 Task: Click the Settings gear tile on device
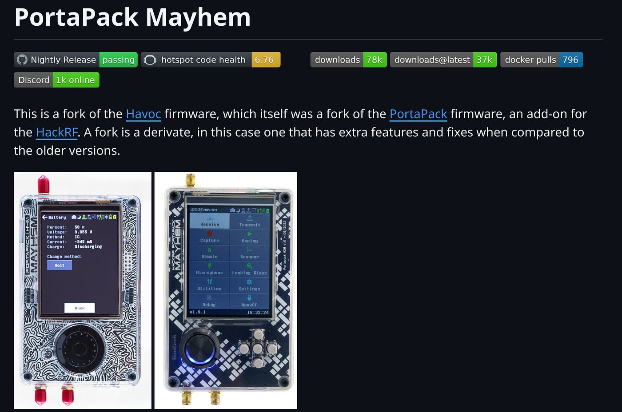click(249, 285)
